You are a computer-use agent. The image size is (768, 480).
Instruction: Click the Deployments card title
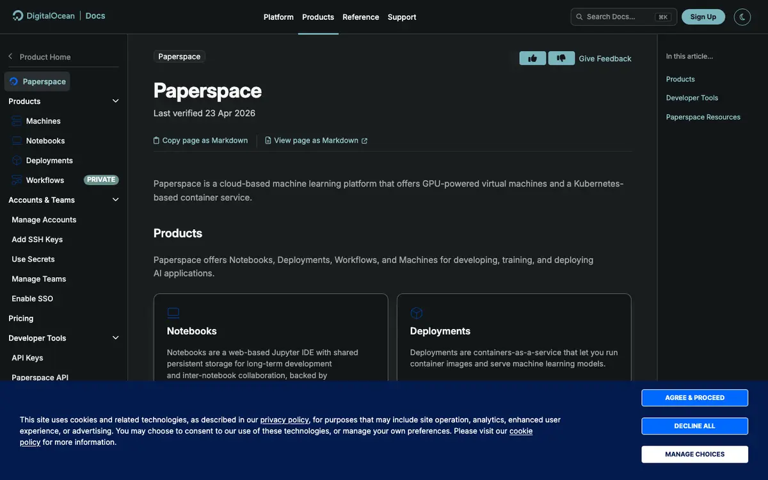[440, 331]
